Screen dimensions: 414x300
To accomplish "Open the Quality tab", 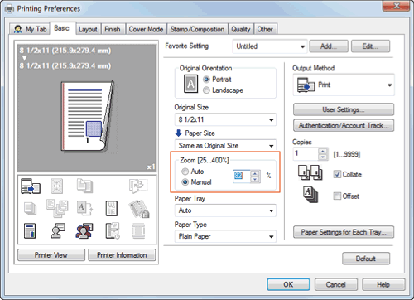I will (241, 29).
